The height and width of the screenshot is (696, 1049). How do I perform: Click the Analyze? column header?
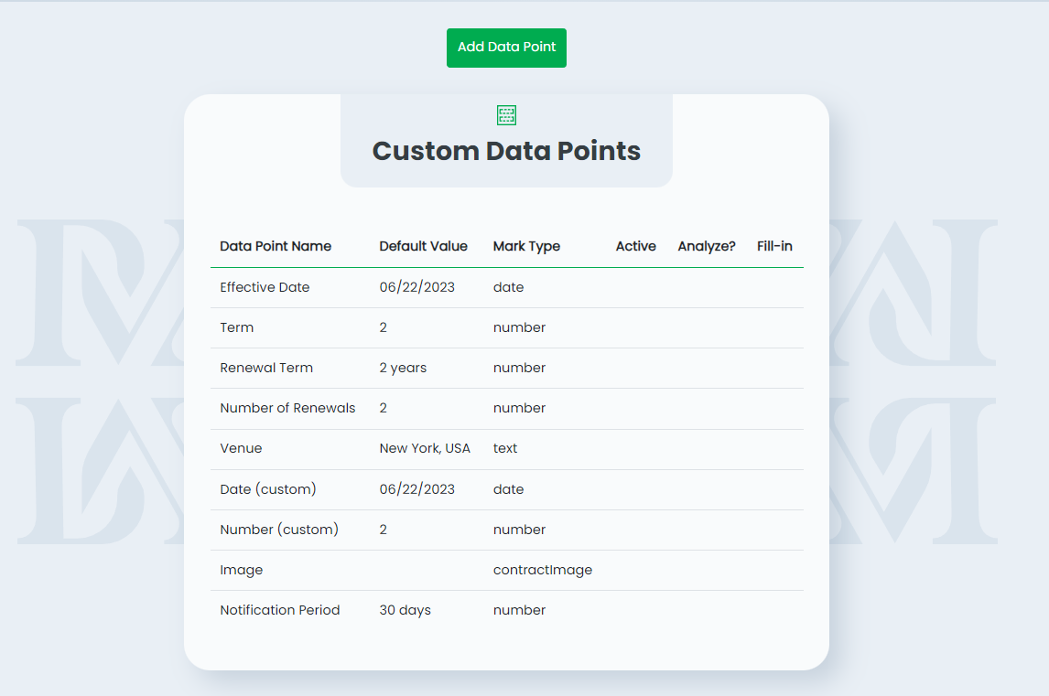[x=707, y=246]
